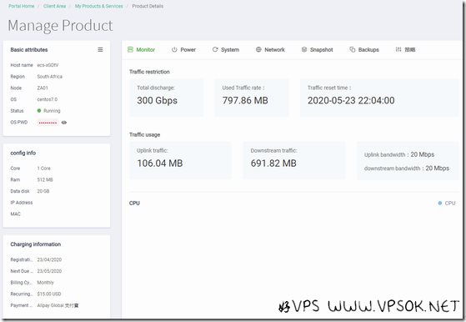
Task: Open the Network tab
Action: (x=270, y=50)
